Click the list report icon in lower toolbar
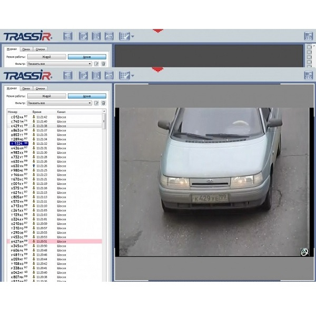This screenshot has width=316, height=316. (96, 75)
